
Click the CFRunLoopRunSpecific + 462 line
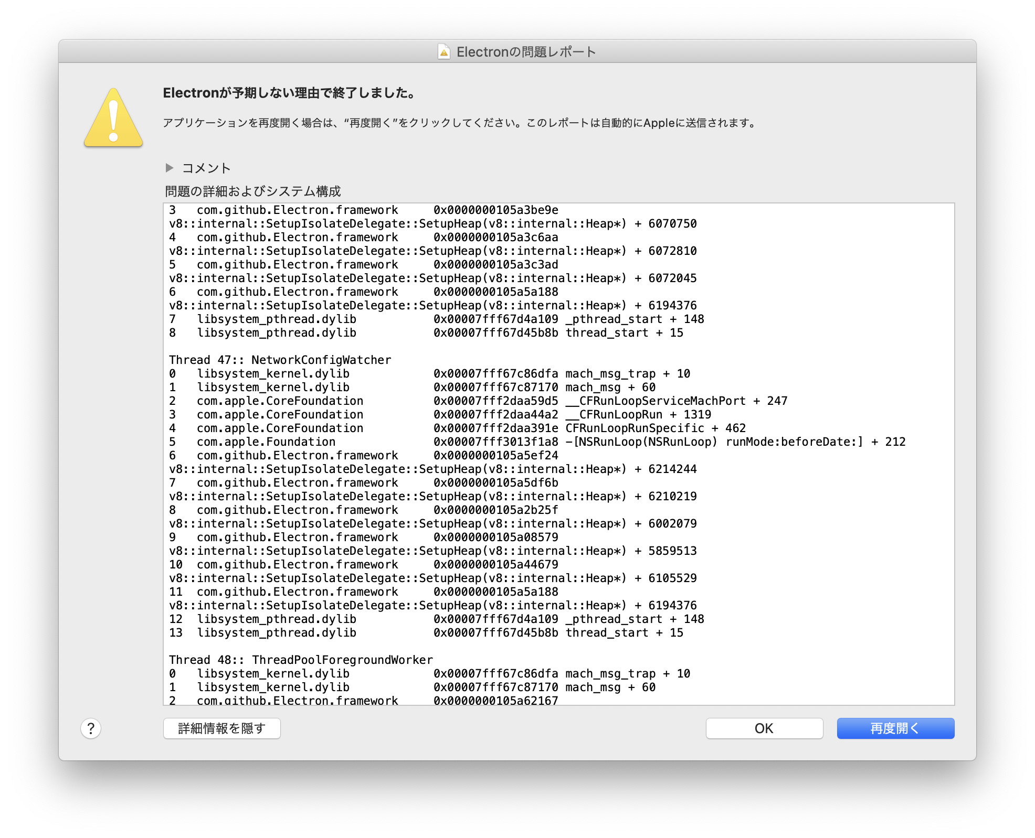click(457, 428)
